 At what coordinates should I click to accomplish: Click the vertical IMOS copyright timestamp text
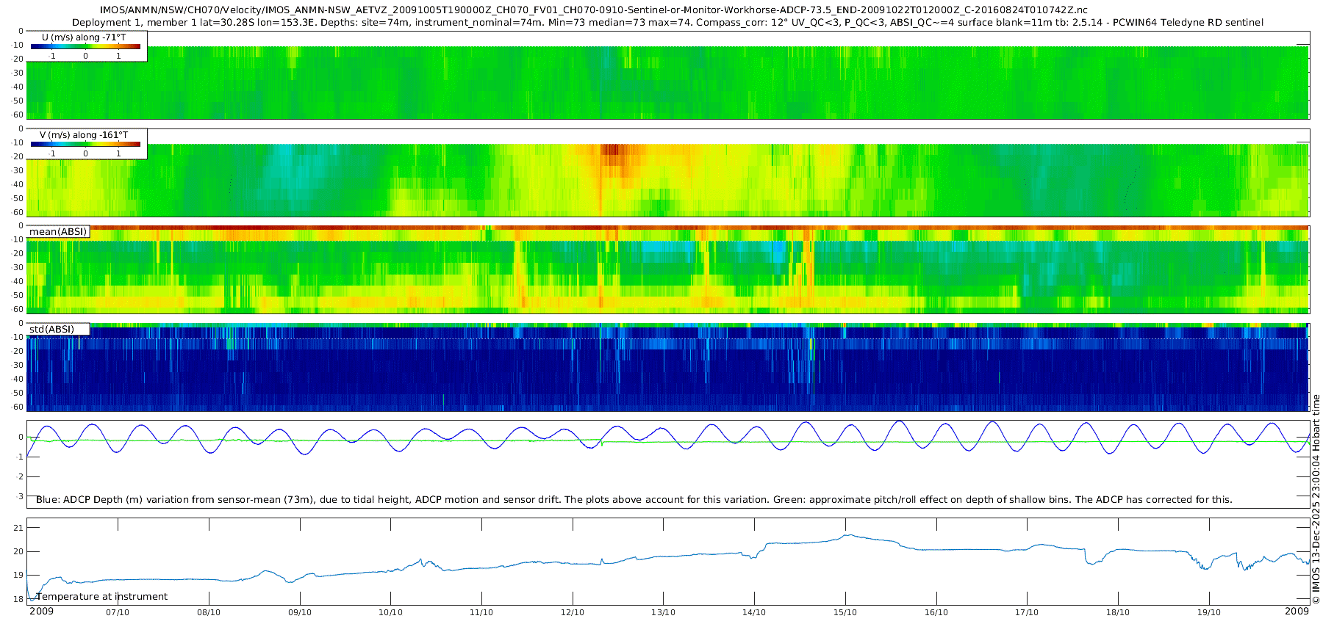[x=1316, y=499]
